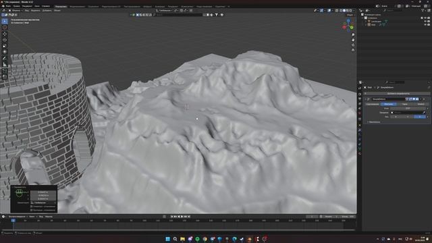Hide the Landscape object via eye icon
This screenshot has width=432, height=243.
(425, 21)
